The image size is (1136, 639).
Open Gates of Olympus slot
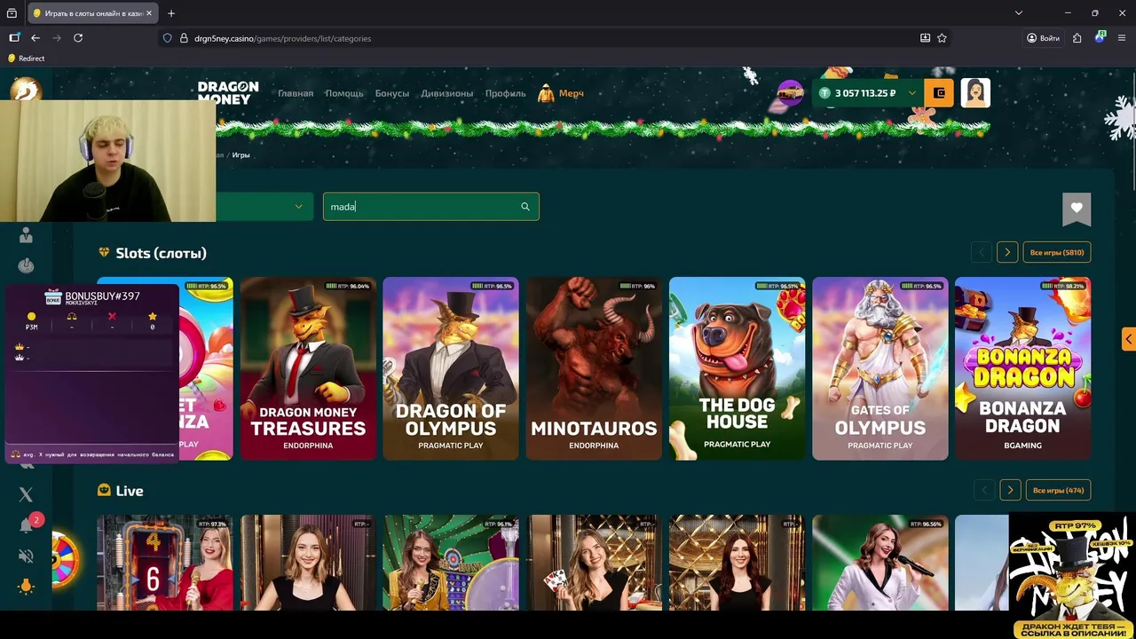coord(880,368)
